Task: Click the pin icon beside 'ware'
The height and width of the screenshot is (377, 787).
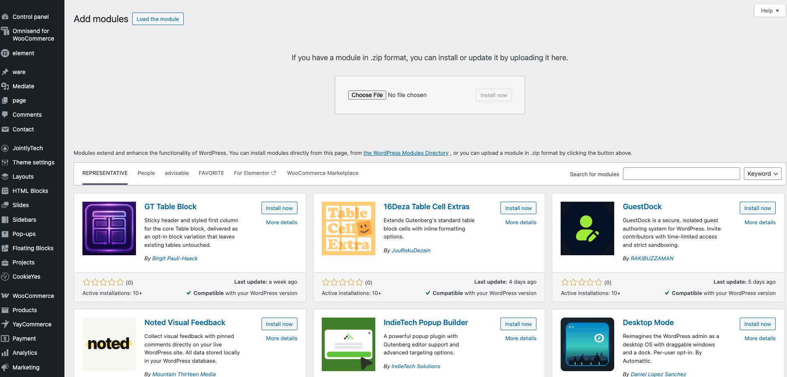Action: [5, 72]
